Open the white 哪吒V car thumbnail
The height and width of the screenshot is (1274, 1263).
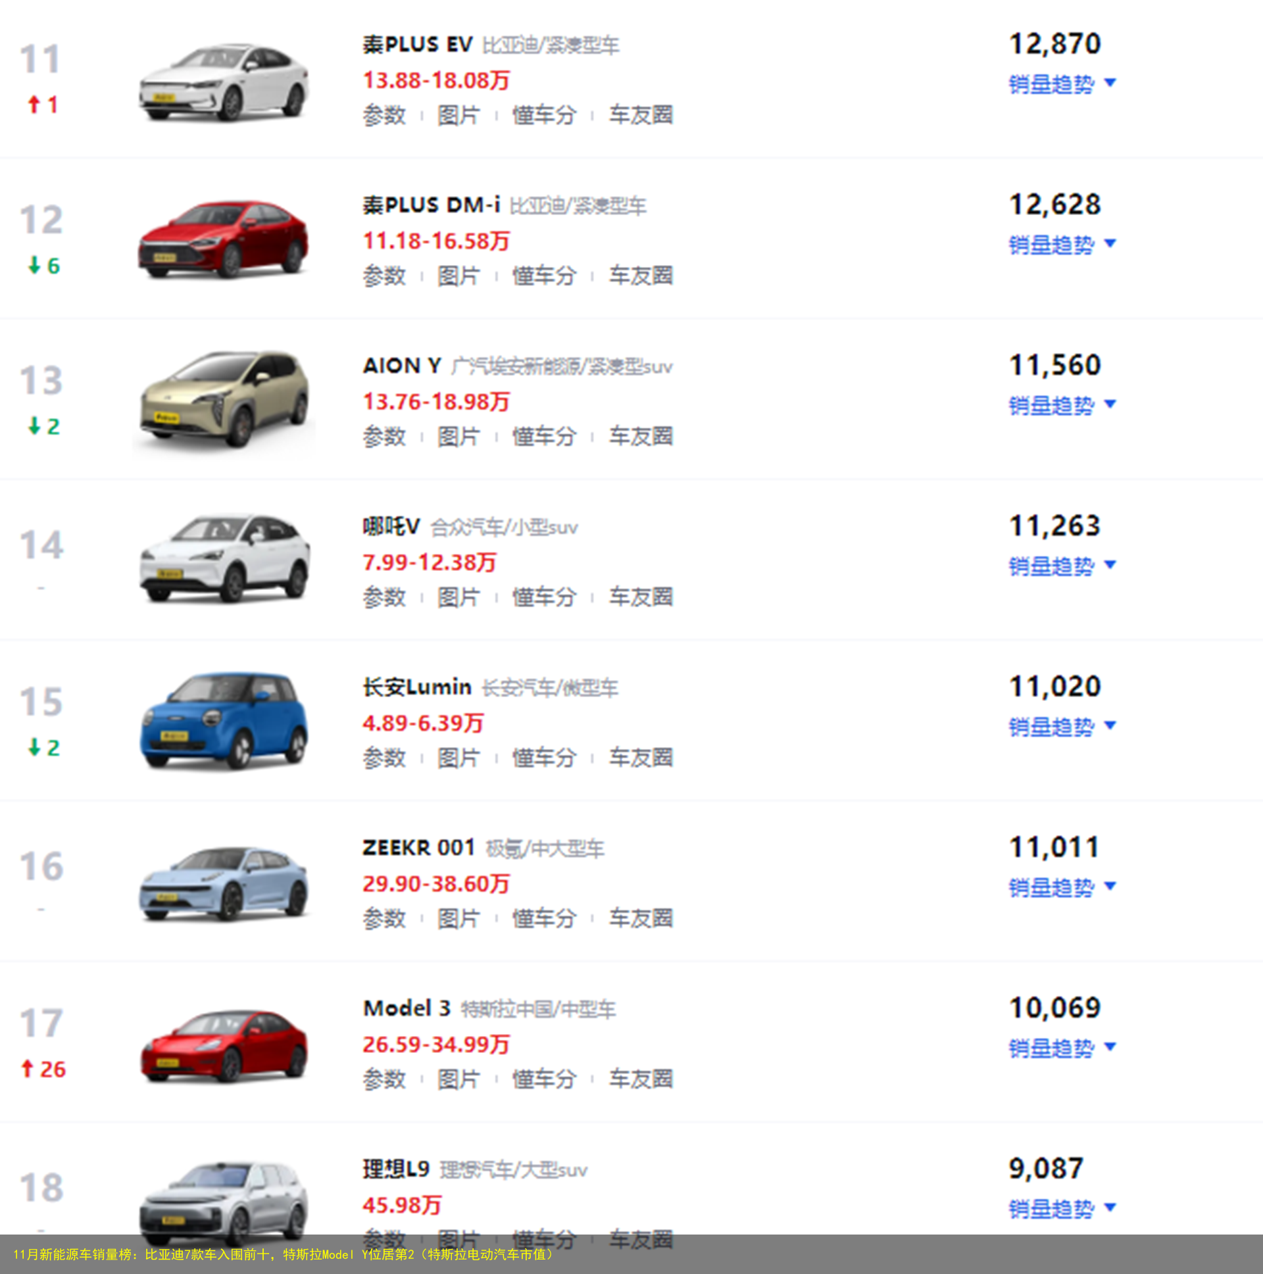[224, 558]
